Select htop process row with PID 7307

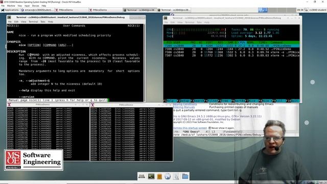click(231, 56)
